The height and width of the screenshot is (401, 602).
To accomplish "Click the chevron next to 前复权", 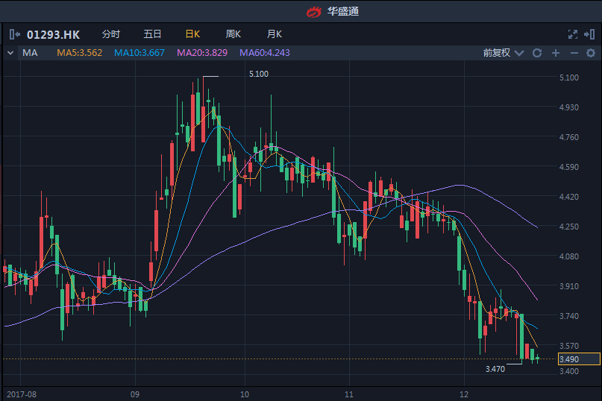I will click(518, 53).
